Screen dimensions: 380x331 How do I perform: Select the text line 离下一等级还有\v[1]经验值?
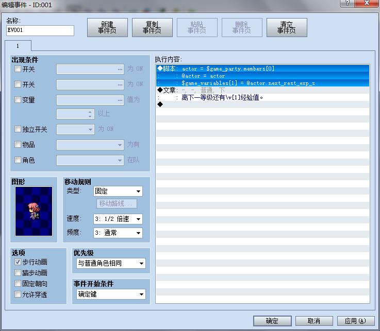coord(263,97)
